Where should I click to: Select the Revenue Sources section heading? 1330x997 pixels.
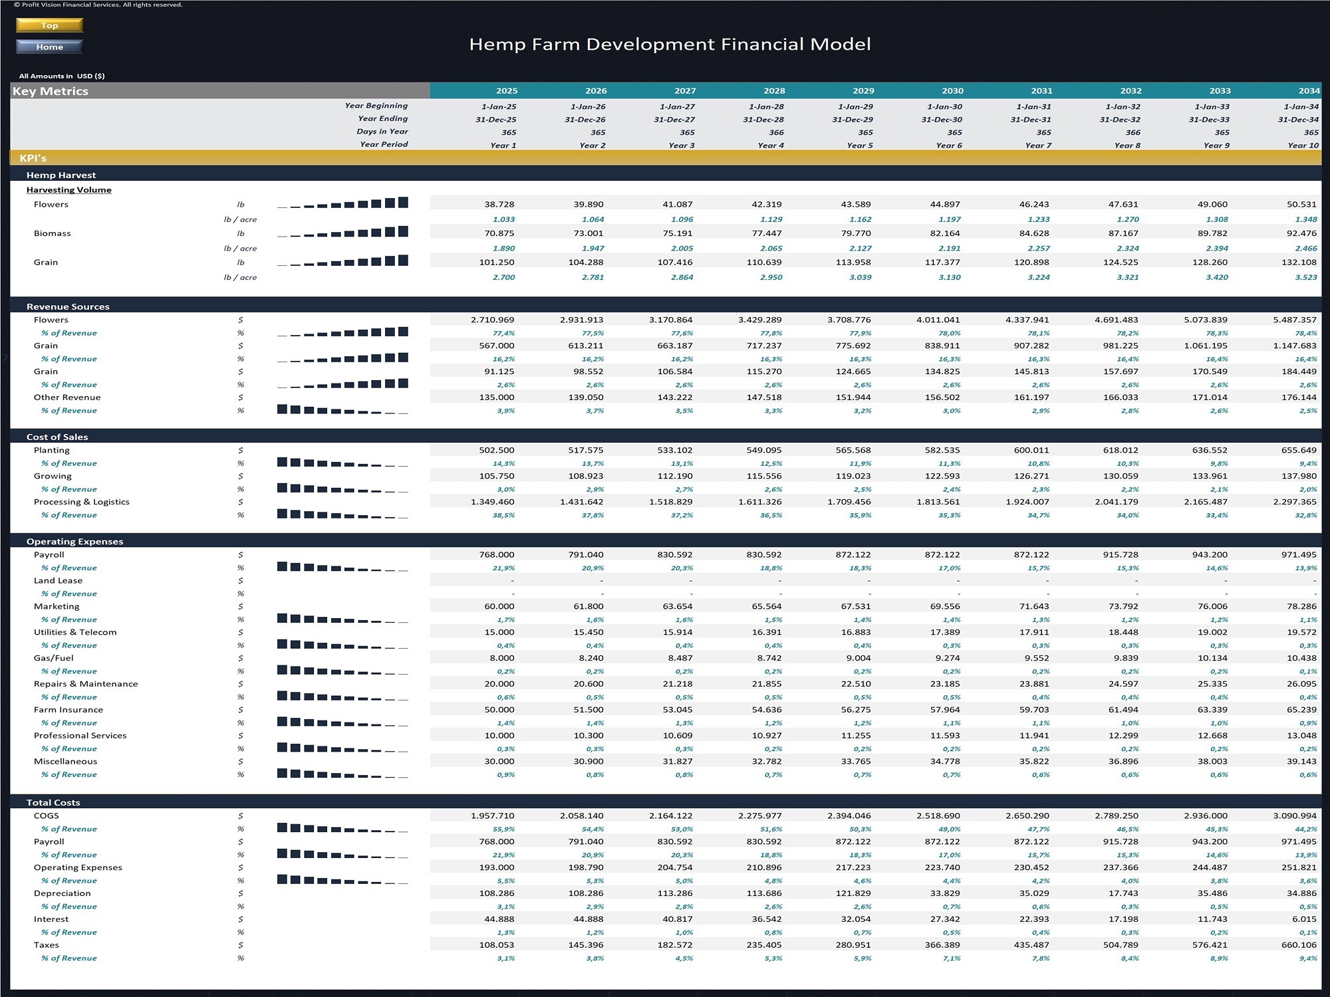point(68,307)
